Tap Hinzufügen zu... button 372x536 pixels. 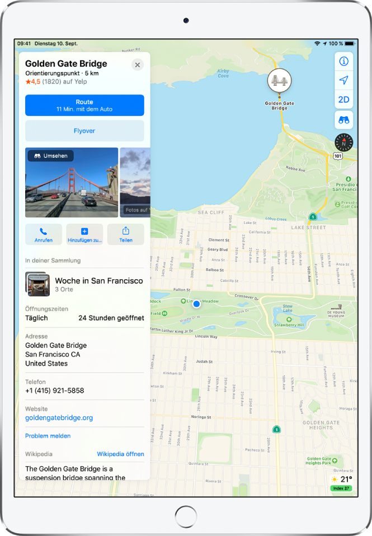[x=84, y=234]
